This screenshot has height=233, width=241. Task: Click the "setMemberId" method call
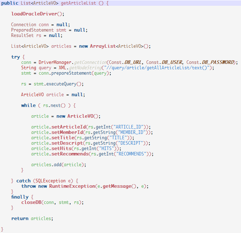[x=67, y=132]
